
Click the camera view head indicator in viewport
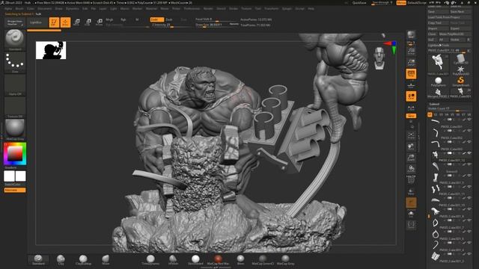[x=379, y=58]
